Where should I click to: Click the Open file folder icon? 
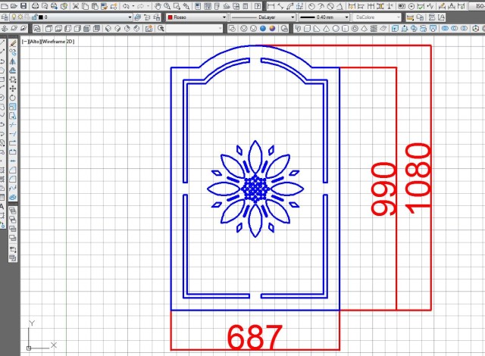[15, 5]
